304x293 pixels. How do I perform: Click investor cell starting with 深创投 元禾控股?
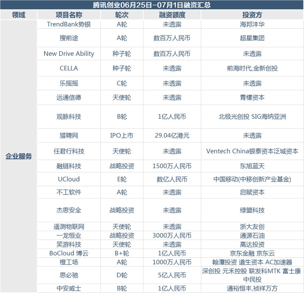pyautogui.click(x=252, y=275)
